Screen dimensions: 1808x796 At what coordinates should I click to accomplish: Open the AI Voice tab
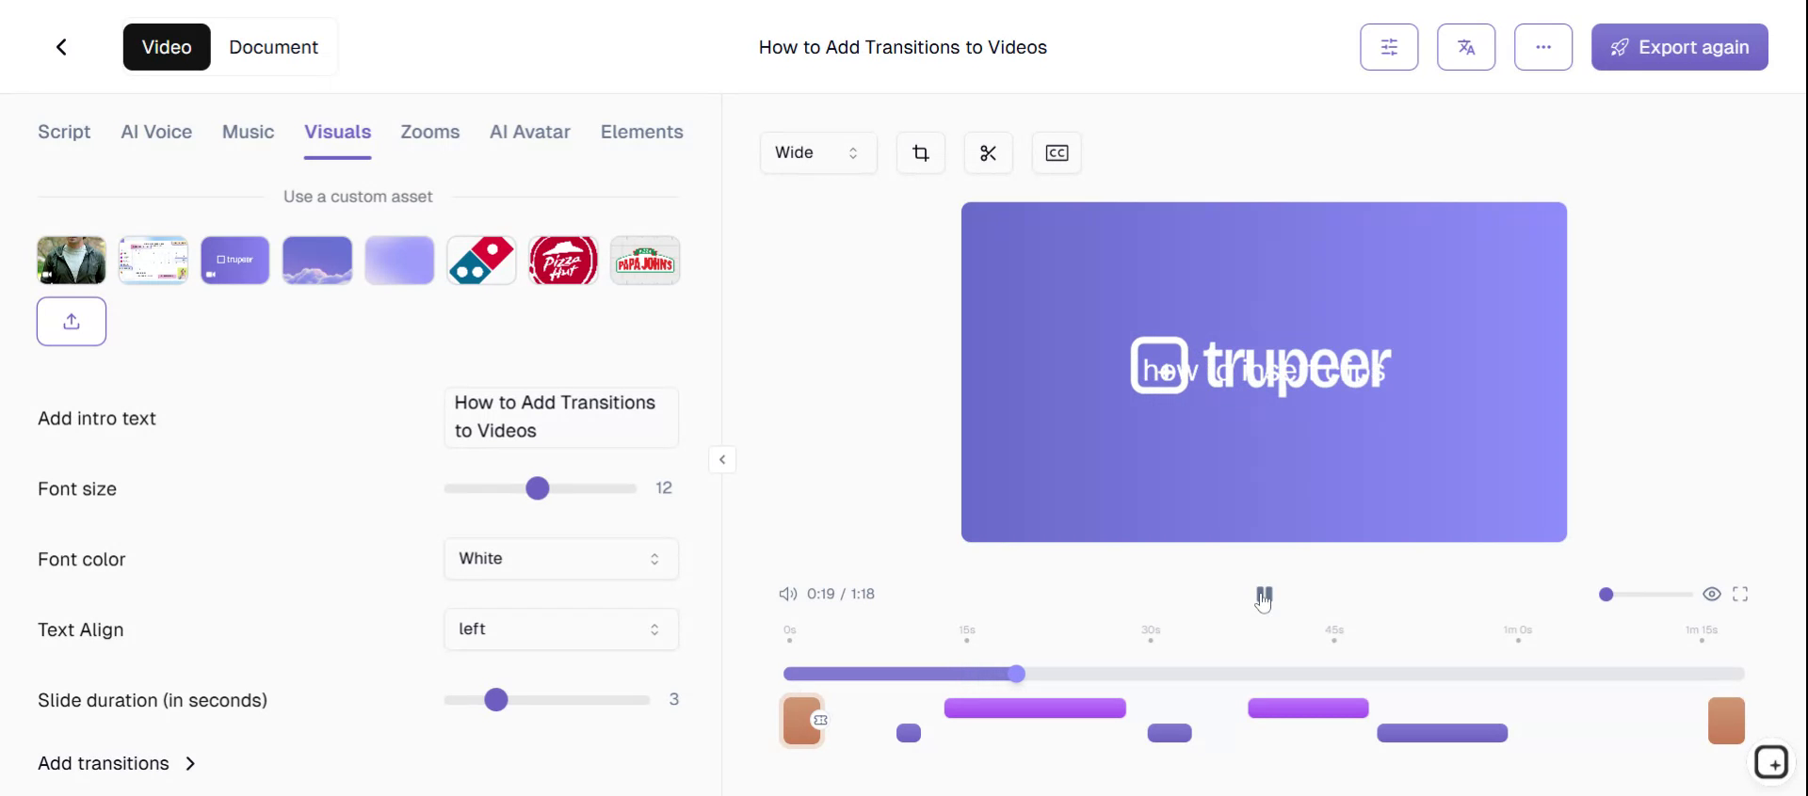(x=156, y=132)
